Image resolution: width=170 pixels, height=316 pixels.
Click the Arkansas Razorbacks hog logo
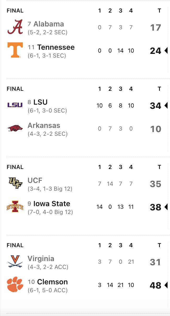(x=15, y=128)
